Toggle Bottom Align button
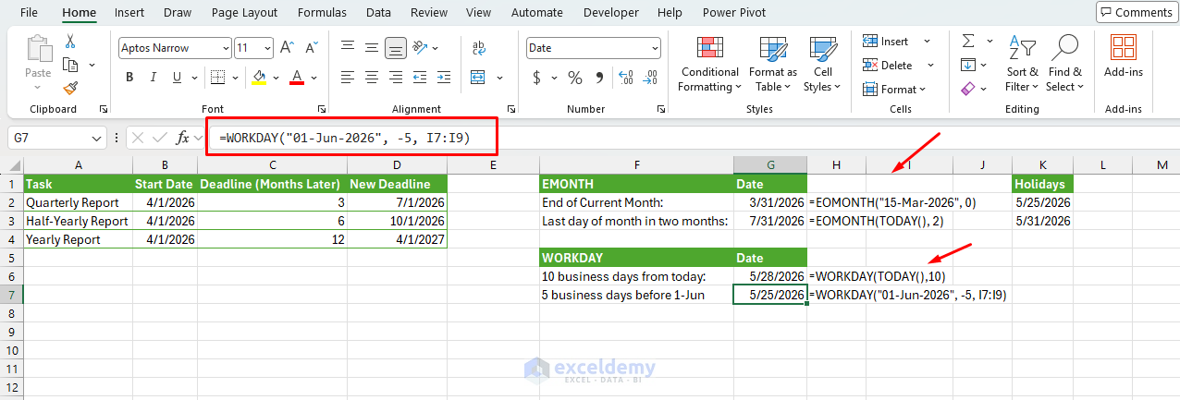The height and width of the screenshot is (400, 1180). pos(396,48)
